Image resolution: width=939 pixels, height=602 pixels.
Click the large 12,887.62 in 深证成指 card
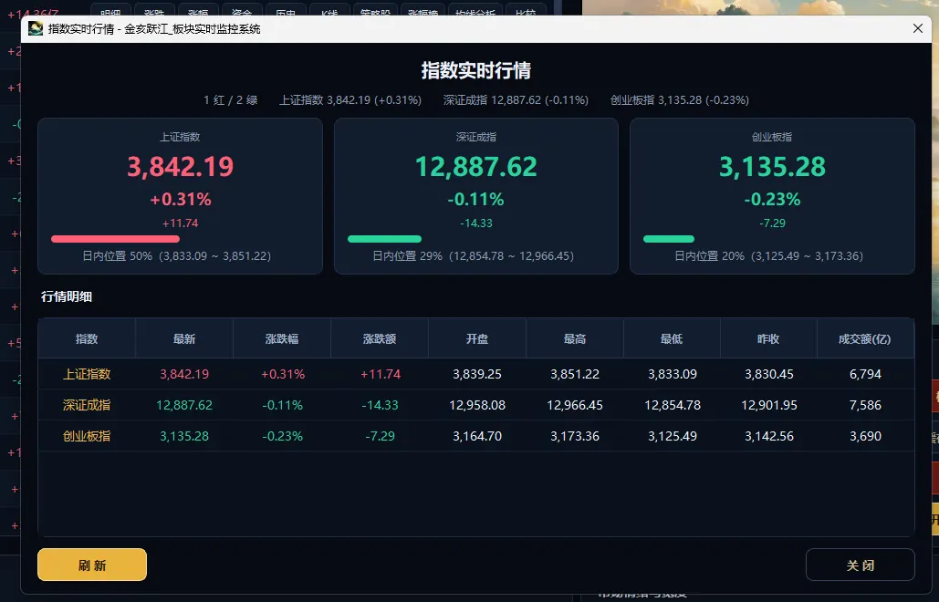coord(476,166)
